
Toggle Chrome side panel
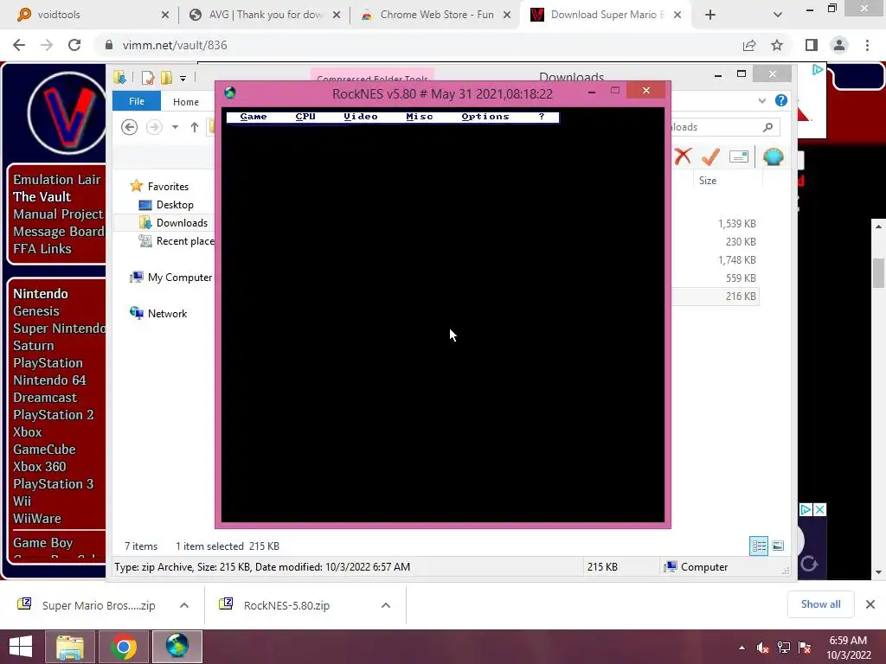click(812, 45)
